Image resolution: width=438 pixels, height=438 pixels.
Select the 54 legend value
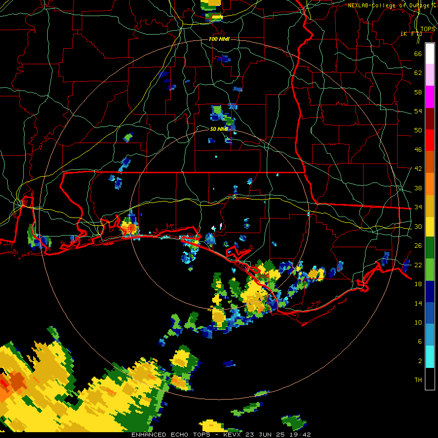pos(418,111)
